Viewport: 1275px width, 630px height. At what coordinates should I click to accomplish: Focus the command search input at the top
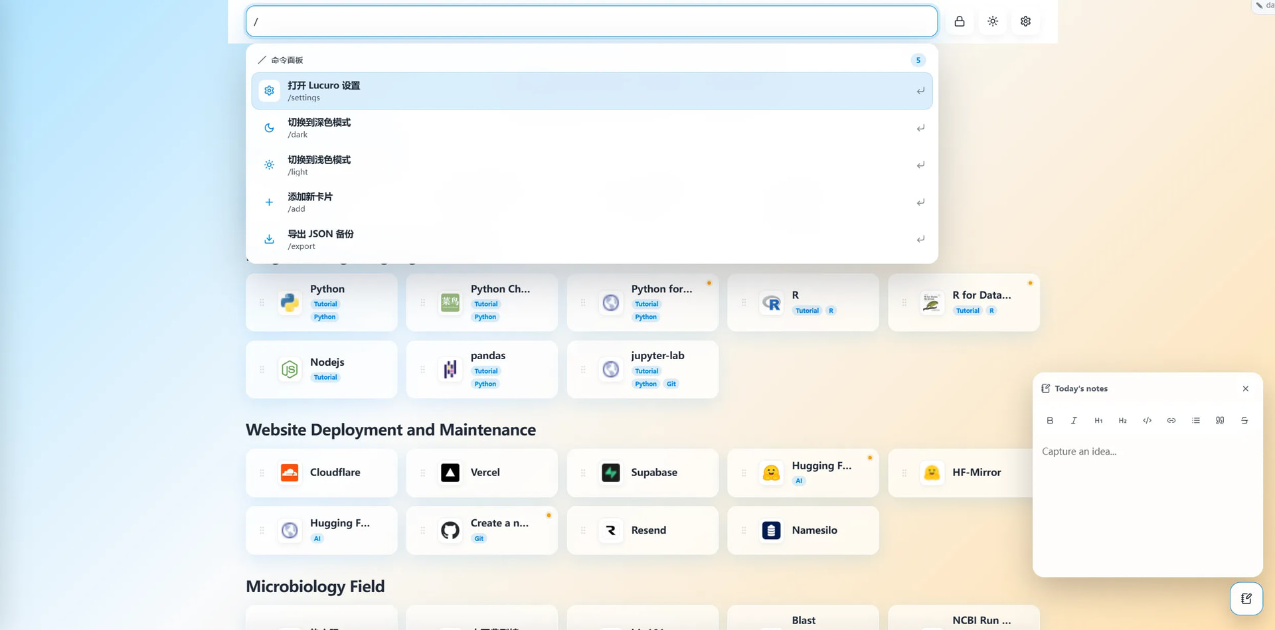[592, 21]
